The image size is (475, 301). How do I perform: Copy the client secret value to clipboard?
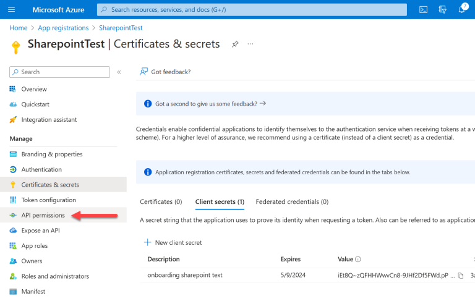point(461,275)
